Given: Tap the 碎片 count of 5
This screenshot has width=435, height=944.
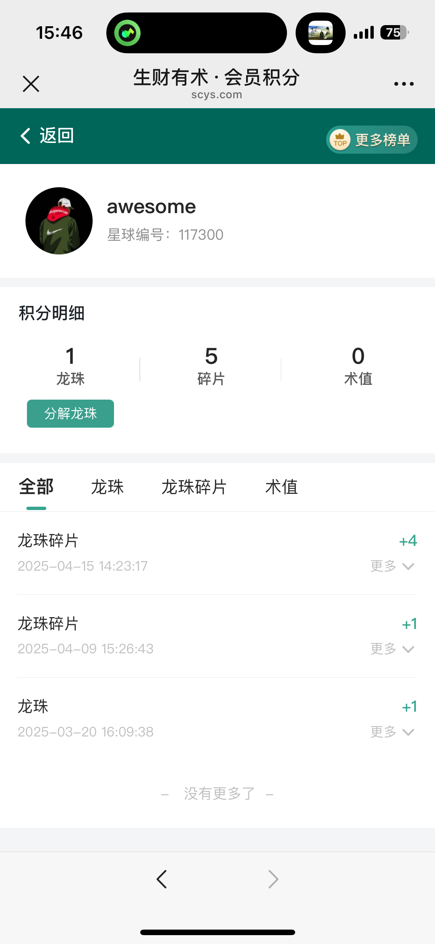Looking at the screenshot, I should click(211, 356).
